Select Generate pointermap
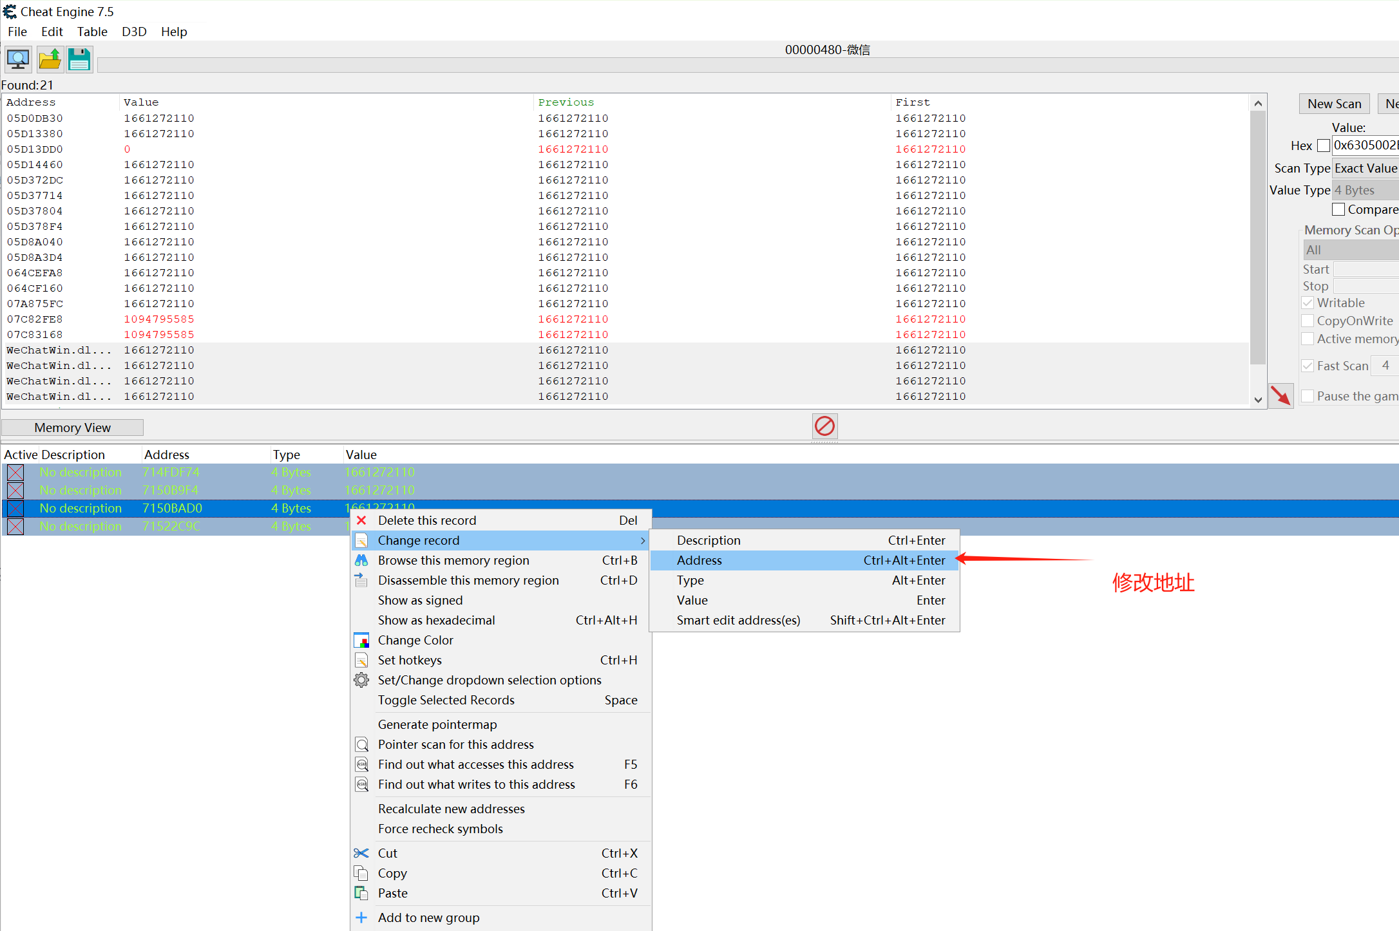Screen dimensions: 1399x931 pos(501,724)
